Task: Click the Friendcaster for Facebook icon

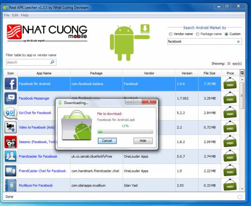Action: (11, 156)
